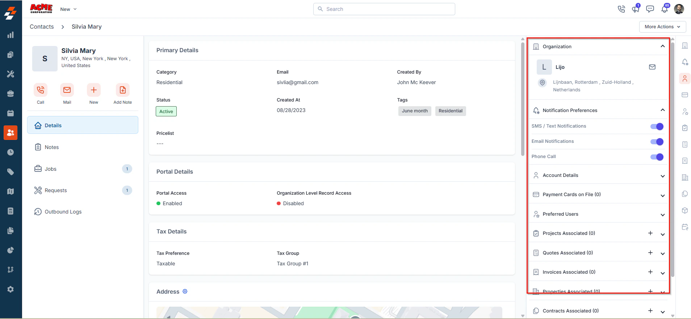Open the price tag sidebar icon

point(11,172)
